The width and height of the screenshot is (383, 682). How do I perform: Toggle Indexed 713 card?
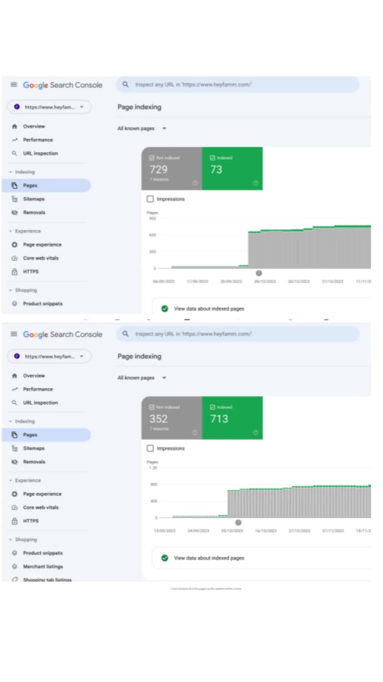click(x=232, y=418)
